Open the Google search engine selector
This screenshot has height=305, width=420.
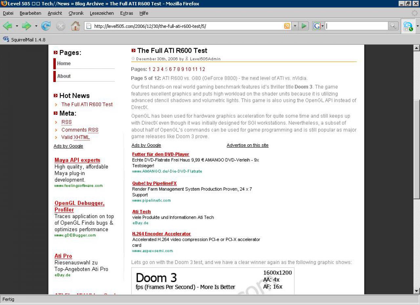318,26
